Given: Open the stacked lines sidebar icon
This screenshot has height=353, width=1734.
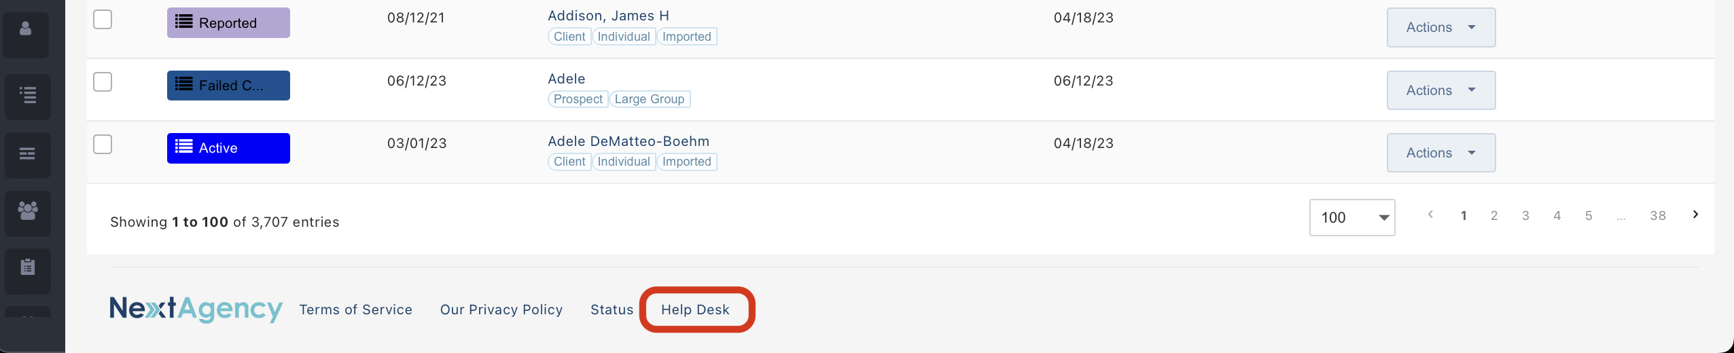Looking at the screenshot, I should coord(28,154).
